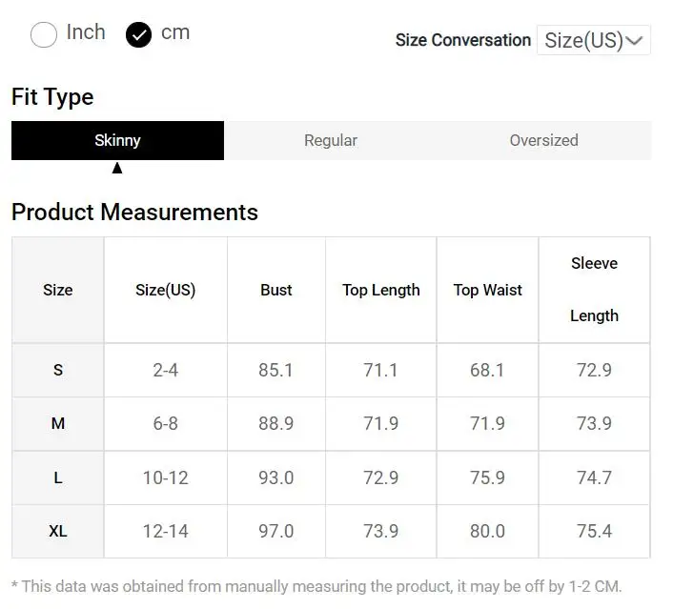Click the Size Conversation label
The width and height of the screenshot is (673, 609).
pyautogui.click(x=463, y=40)
